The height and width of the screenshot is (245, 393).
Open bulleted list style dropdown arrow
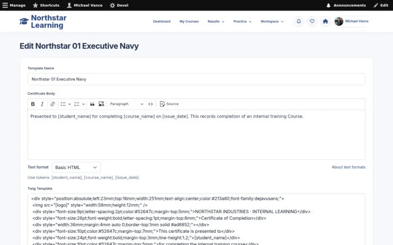[x=70, y=104]
